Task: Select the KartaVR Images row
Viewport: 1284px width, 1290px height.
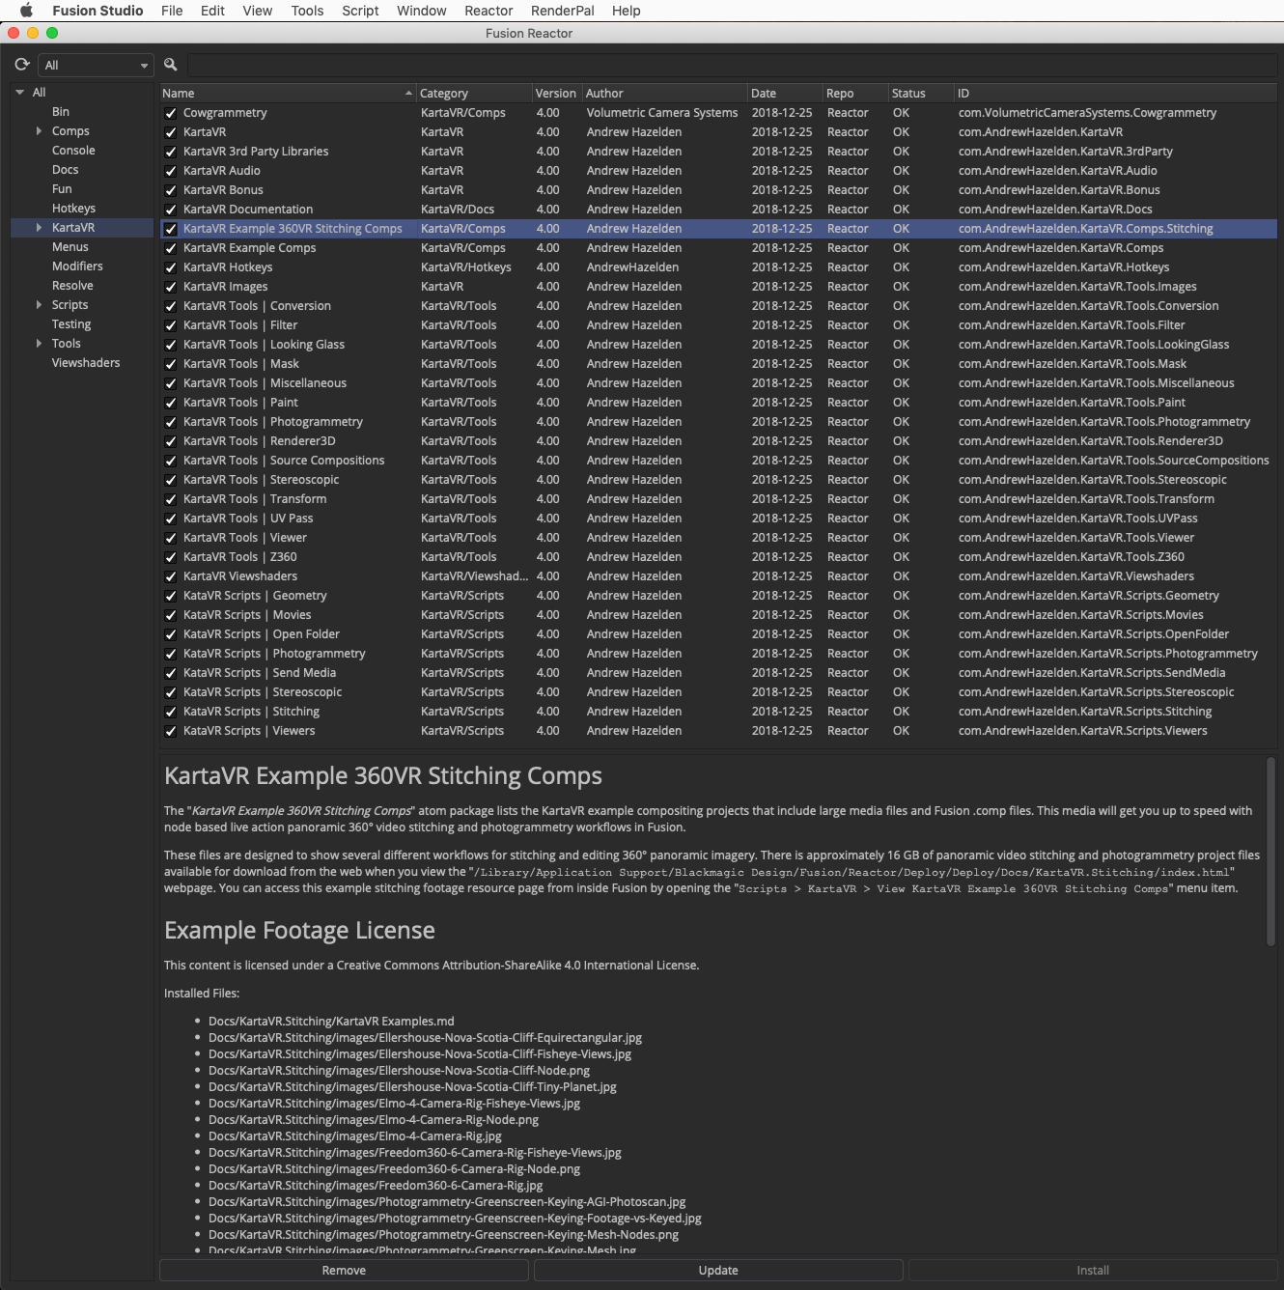Action: tap(718, 287)
